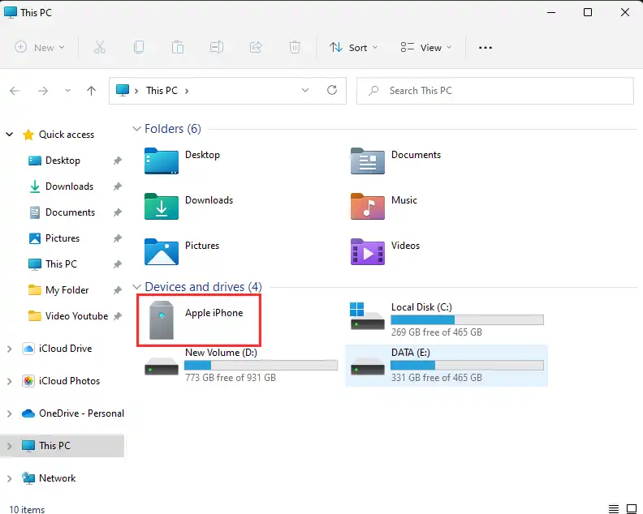Select iCloud Photos in the sidebar
The height and width of the screenshot is (514, 643).
click(x=69, y=381)
